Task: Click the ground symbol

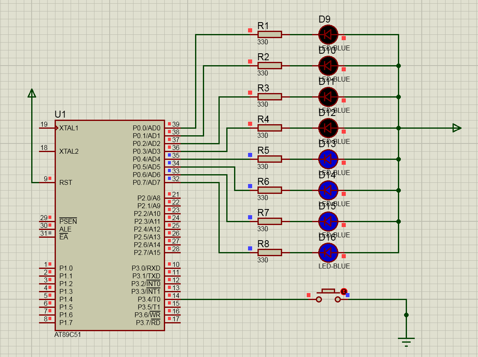Action: click(x=406, y=341)
